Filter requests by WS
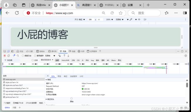The image size is (191, 112). click(x=108, y=60)
